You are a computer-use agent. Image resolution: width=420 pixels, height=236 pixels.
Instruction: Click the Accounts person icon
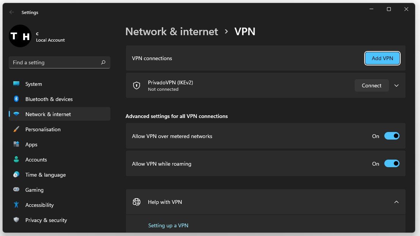pyautogui.click(x=16, y=160)
